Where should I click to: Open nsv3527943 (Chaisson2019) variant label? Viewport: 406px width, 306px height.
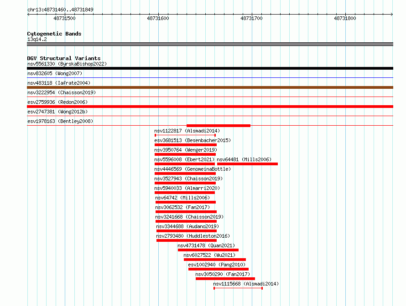188,178
